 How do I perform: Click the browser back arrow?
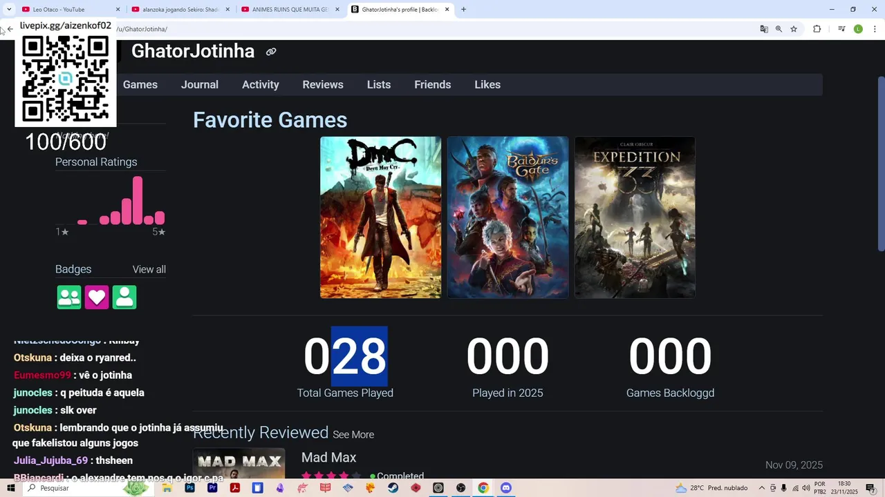[x=10, y=29]
